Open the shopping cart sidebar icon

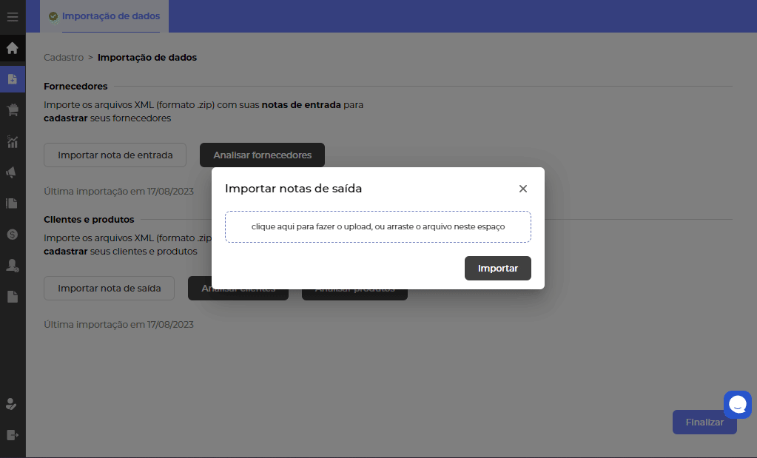point(13,110)
